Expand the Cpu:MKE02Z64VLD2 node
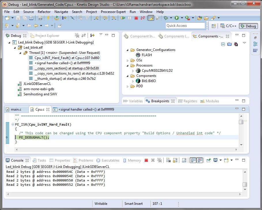The width and height of the screenshot is (262, 210). (133, 71)
